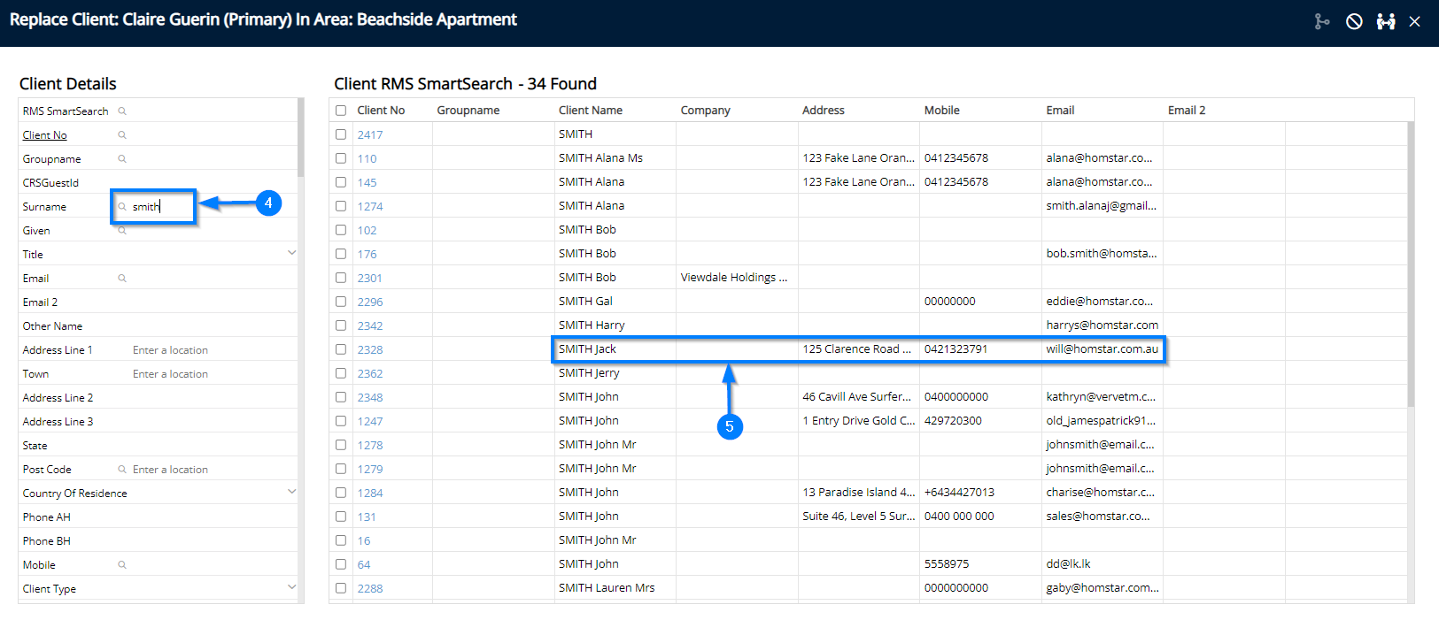1439x620 pixels.
Task: Open client number 1274 link
Action: pos(370,207)
